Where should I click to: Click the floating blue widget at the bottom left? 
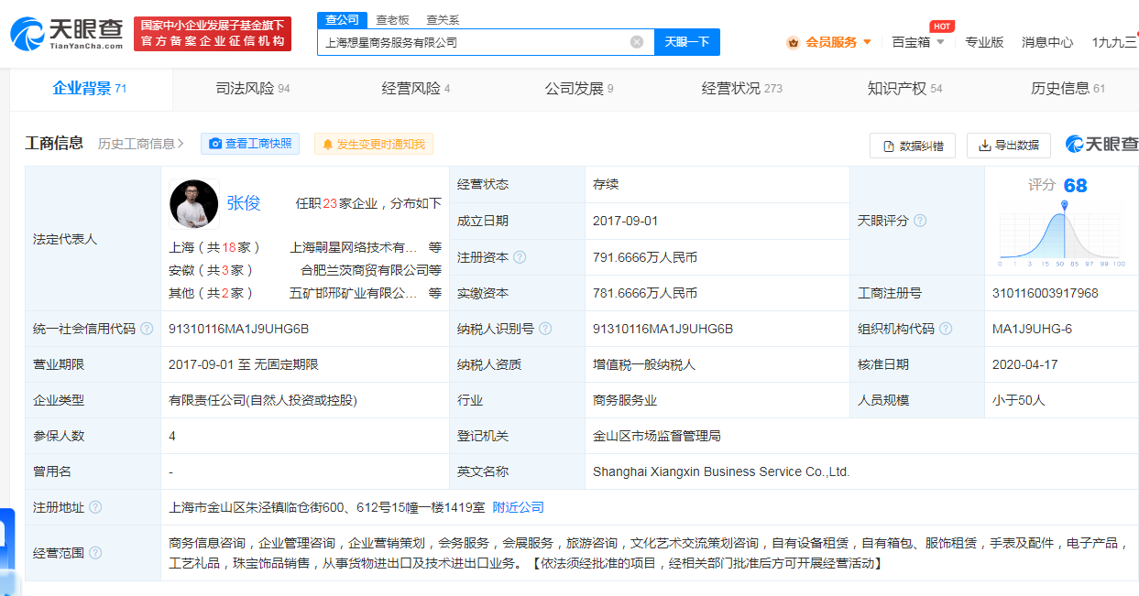tap(7, 552)
